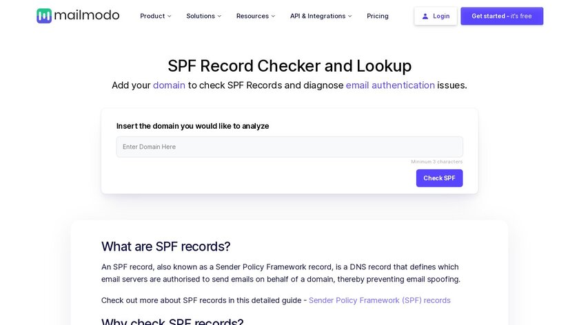
Task: Expand the Solutions dropdown chevron
Action: [x=219, y=17]
